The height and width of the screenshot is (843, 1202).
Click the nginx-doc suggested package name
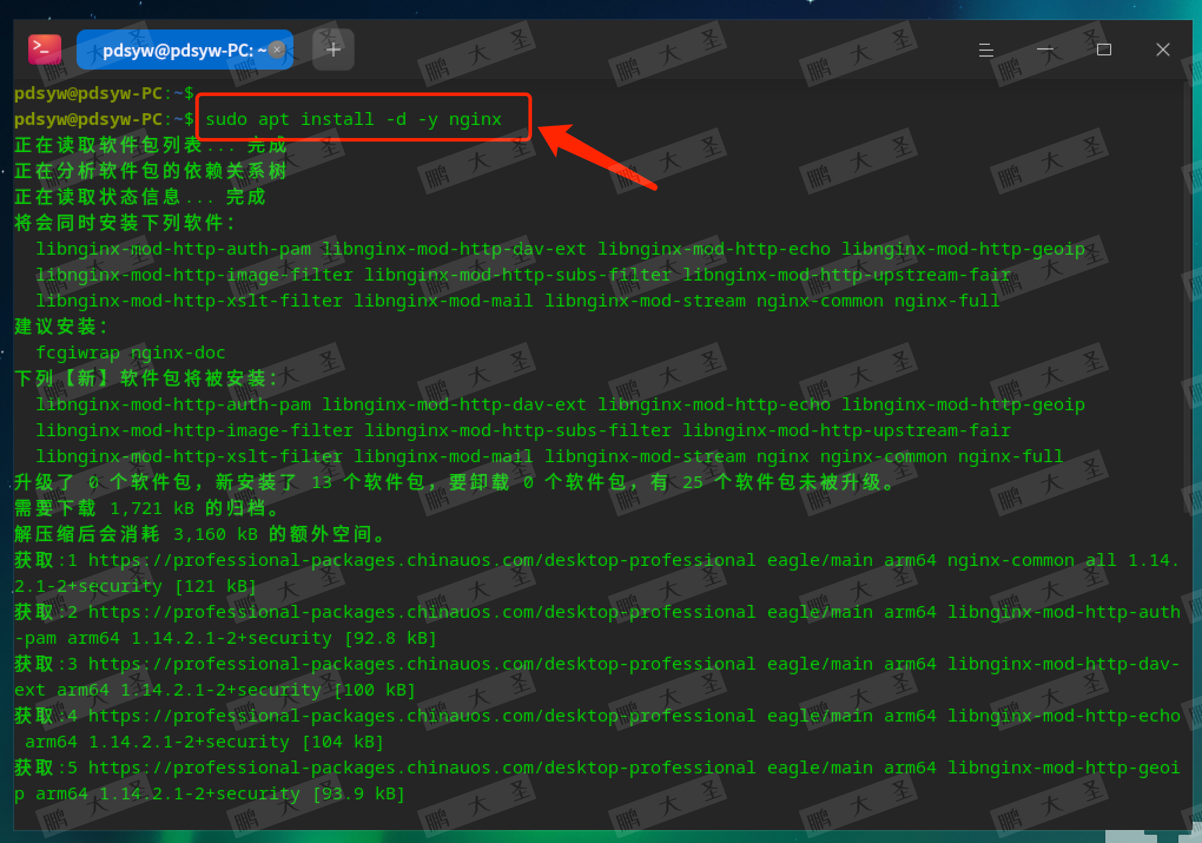point(177,353)
